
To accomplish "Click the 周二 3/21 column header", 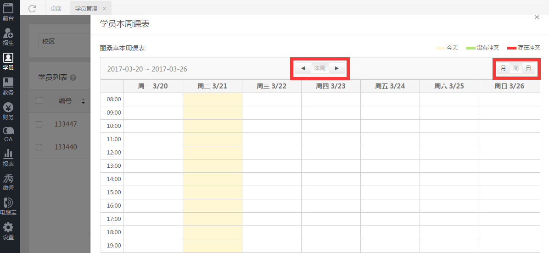I will pos(212,86).
